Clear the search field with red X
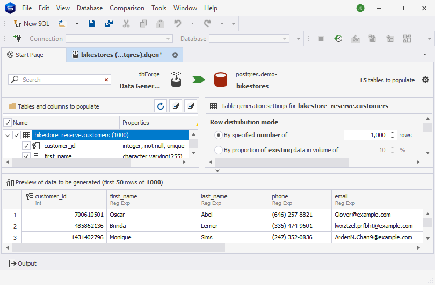The image size is (435, 285). click(106, 80)
